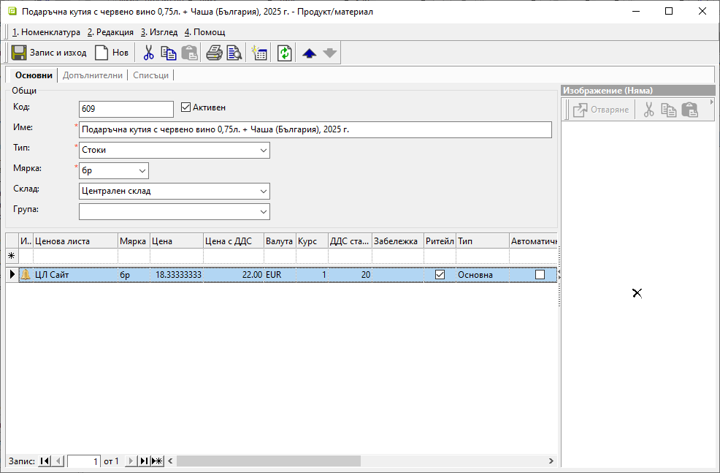Click the Cut scissors icon in main toolbar

149,53
